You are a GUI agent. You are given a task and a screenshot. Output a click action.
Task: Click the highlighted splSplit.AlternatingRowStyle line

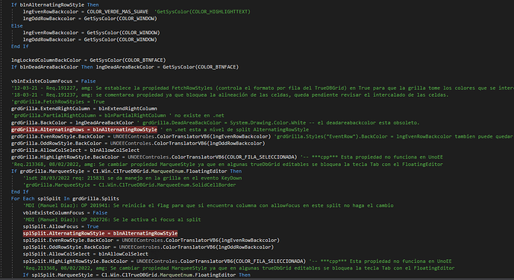pos(100,233)
